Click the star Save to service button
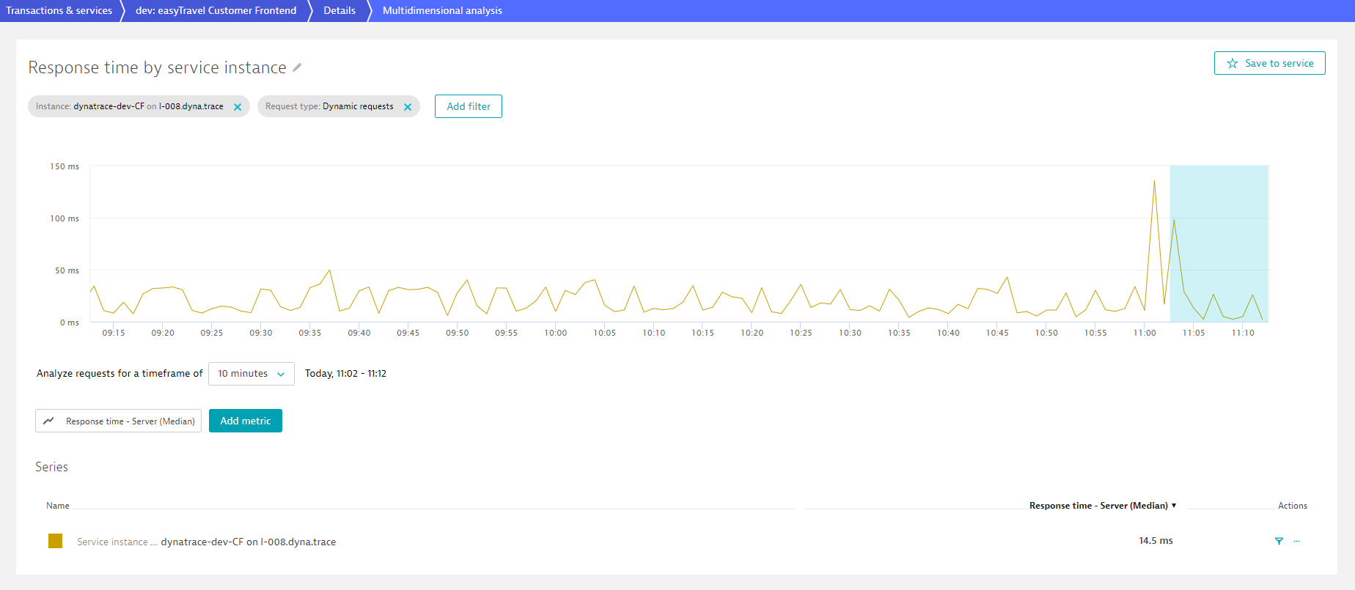1355x590 pixels. 1269,63
